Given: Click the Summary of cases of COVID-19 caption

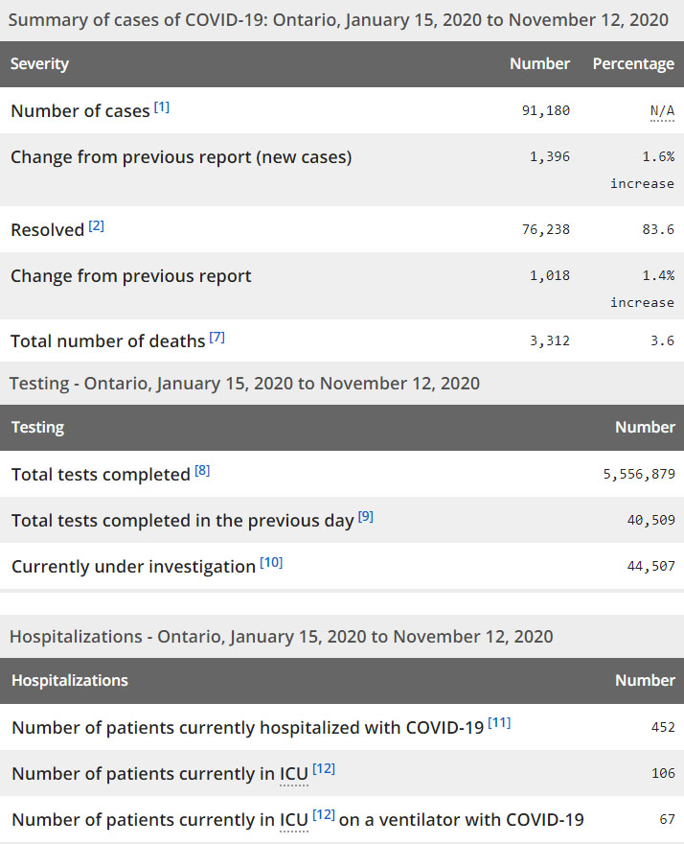Looking at the screenshot, I should (338, 19).
